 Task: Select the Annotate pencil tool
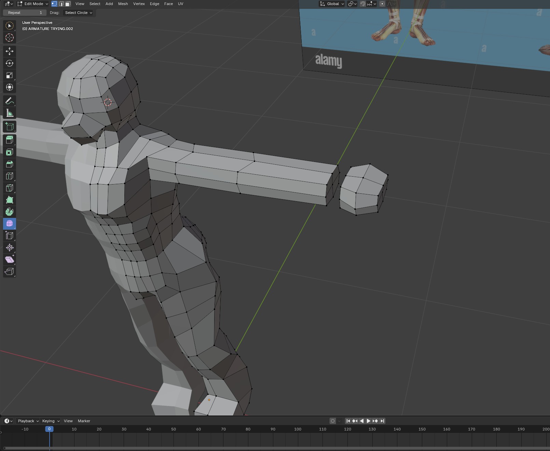pos(9,101)
